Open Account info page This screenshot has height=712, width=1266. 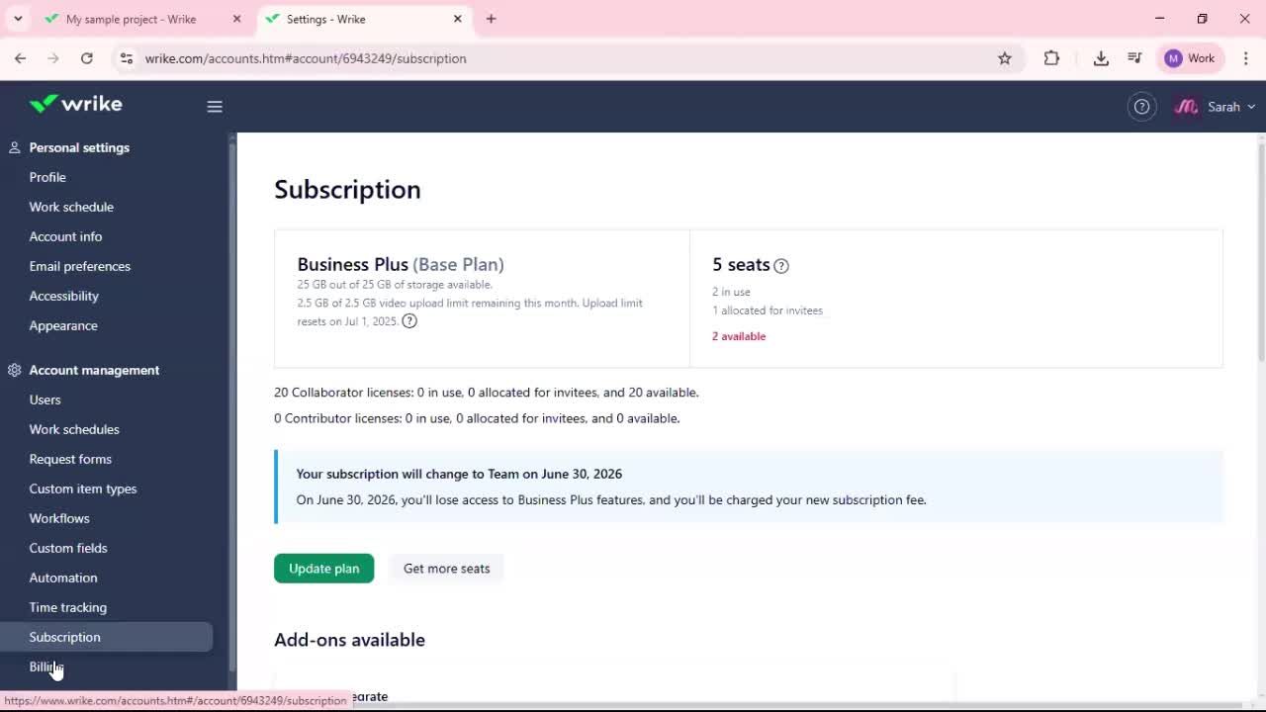(65, 236)
